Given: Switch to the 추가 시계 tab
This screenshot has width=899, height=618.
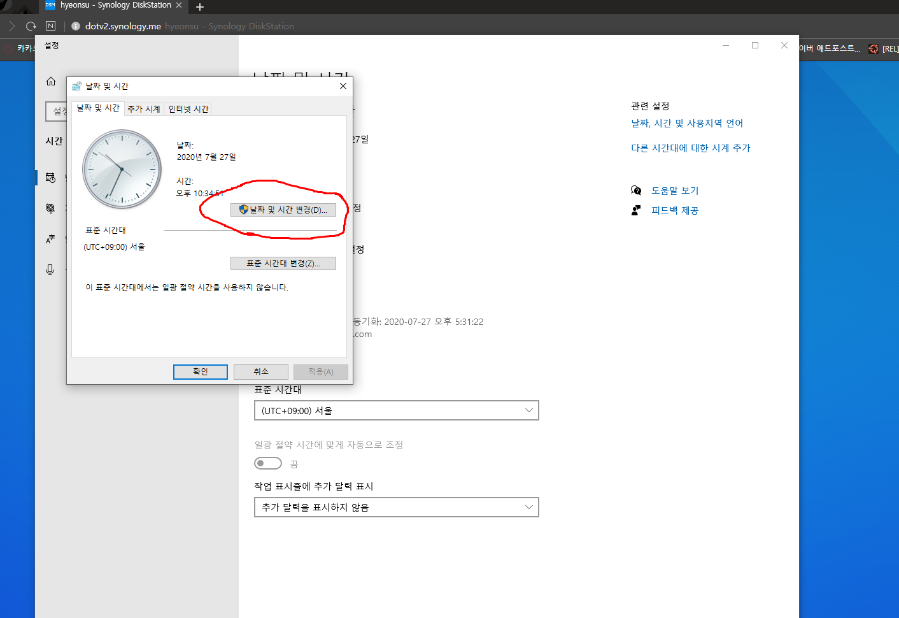Looking at the screenshot, I should (144, 109).
